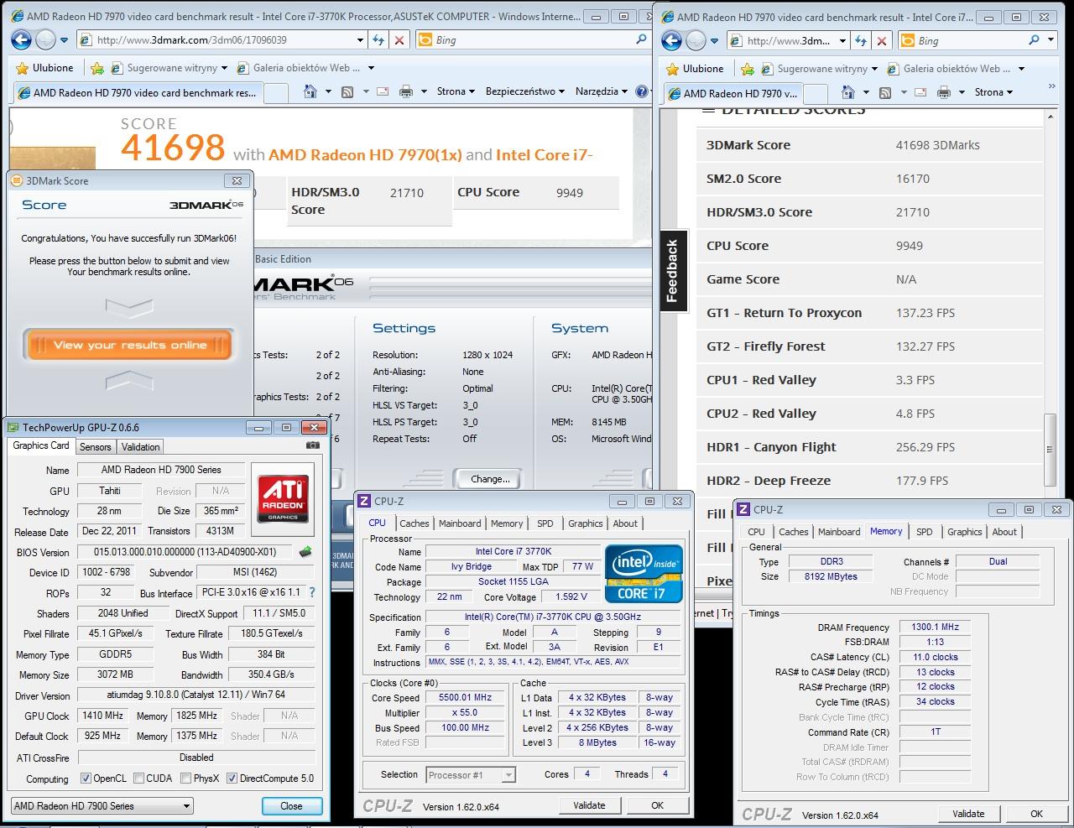
Task: Click the Bing search magnifier in the left IE window
Action: [x=640, y=39]
